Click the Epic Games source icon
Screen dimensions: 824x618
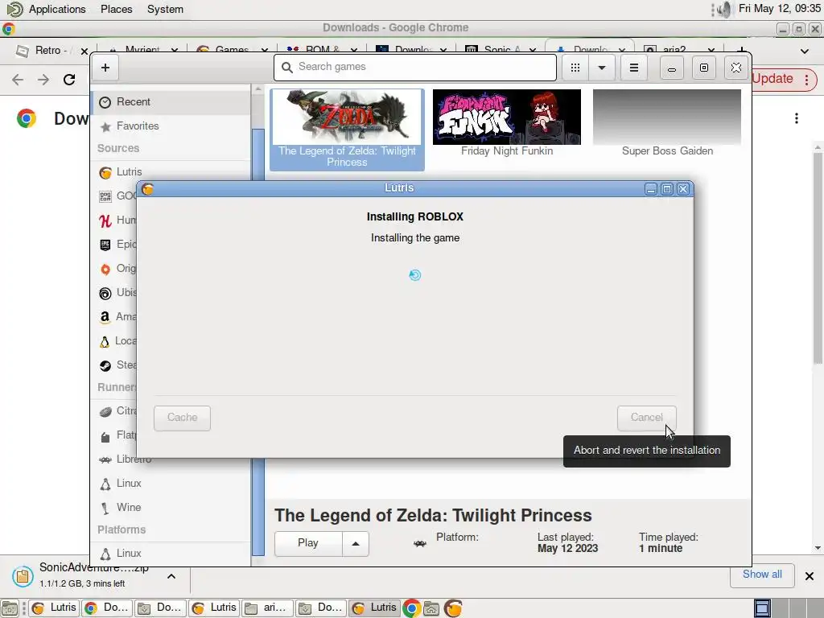pyautogui.click(x=105, y=245)
